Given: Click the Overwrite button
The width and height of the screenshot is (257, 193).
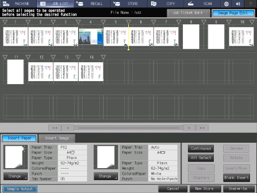Looking at the screenshot, I should [x=239, y=189].
